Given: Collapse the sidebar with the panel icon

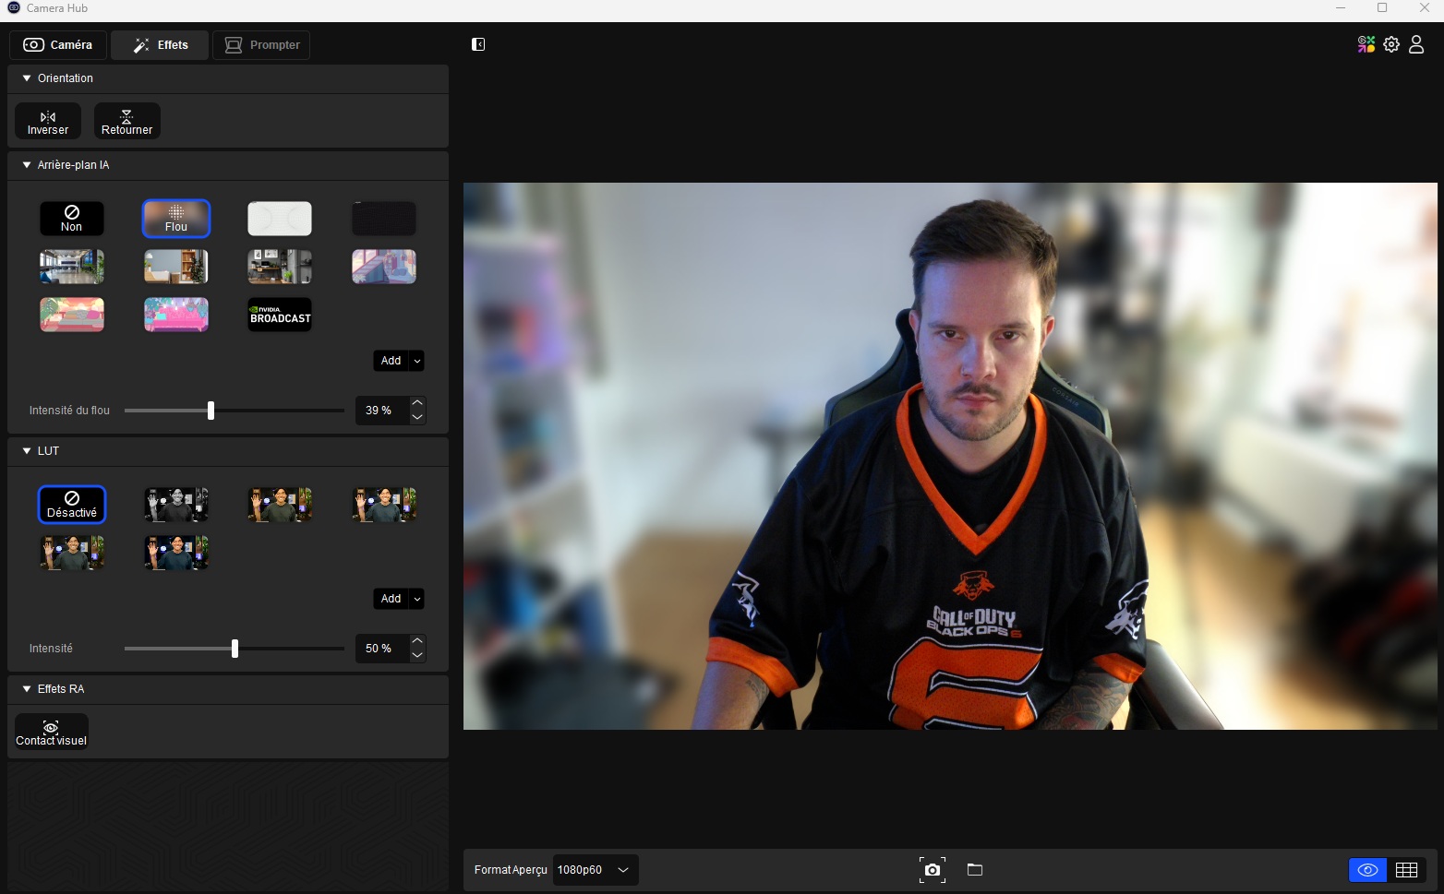Looking at the screenshot, I should coord(478,44).
